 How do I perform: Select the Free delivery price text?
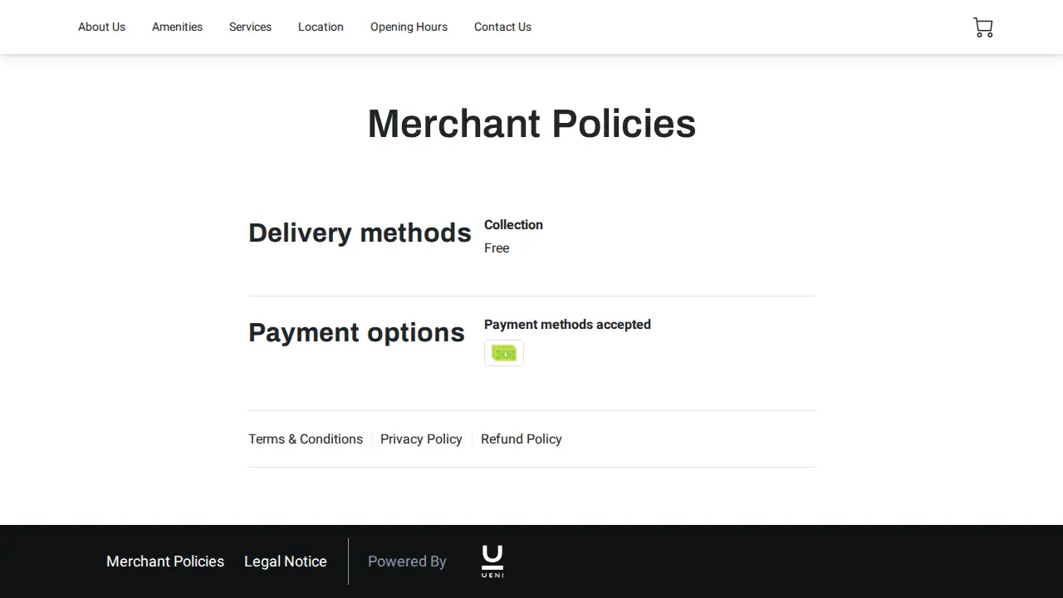point(497,248)
